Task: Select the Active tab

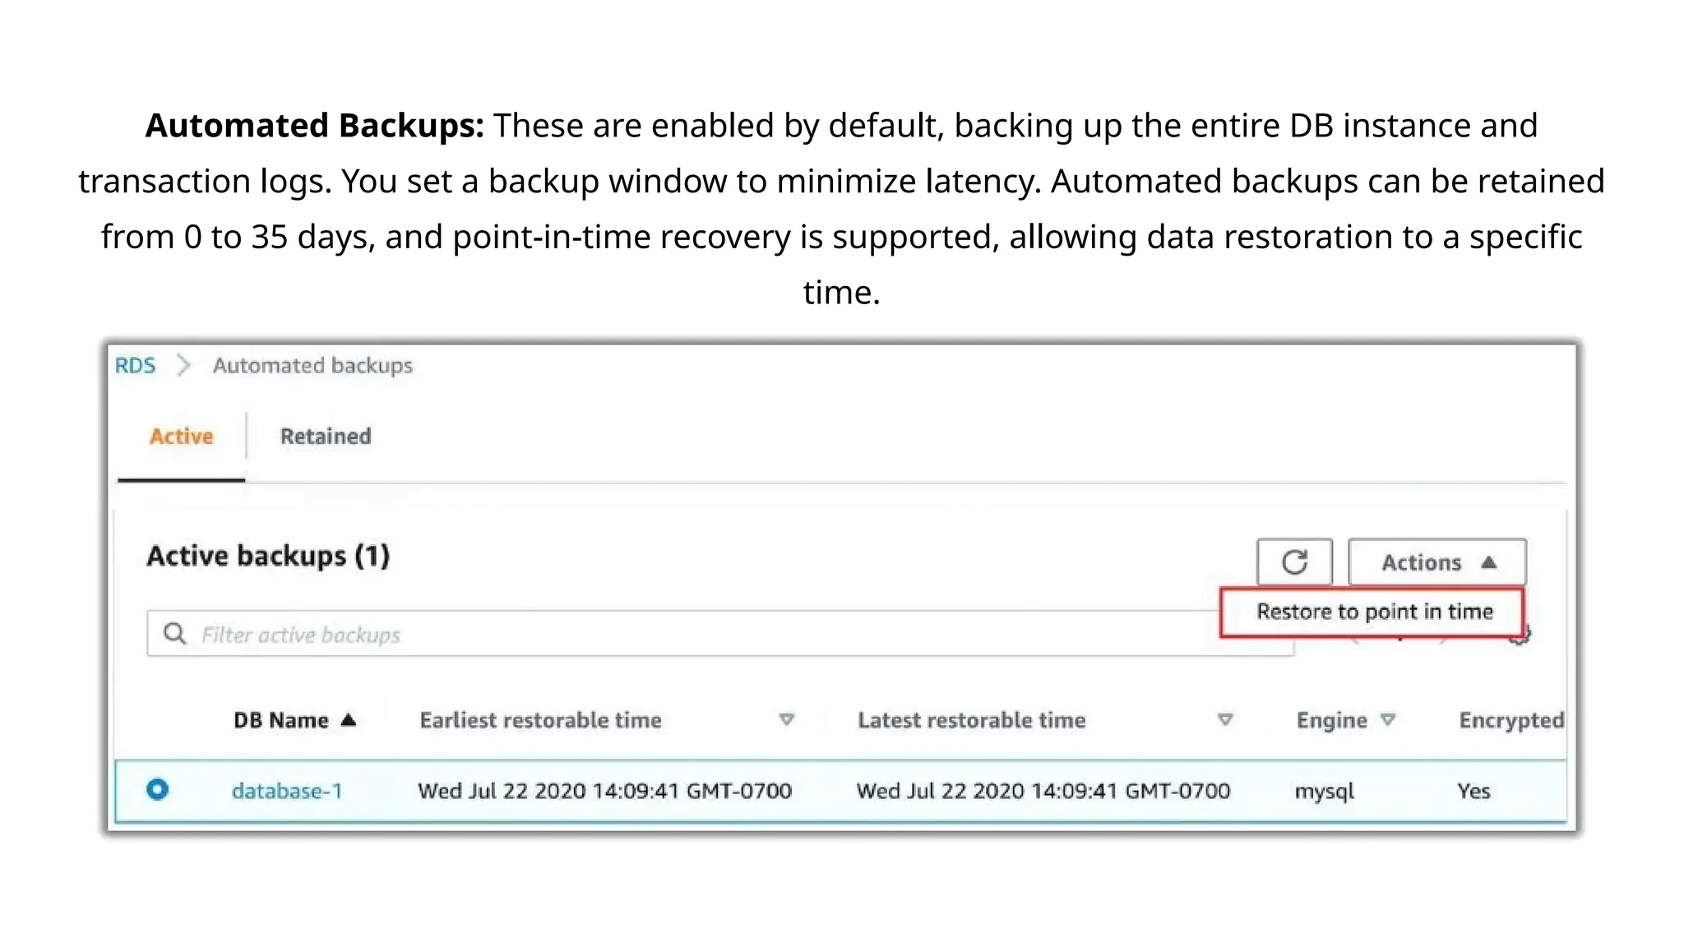Action: pyautogui.click(x=181, y=437)
